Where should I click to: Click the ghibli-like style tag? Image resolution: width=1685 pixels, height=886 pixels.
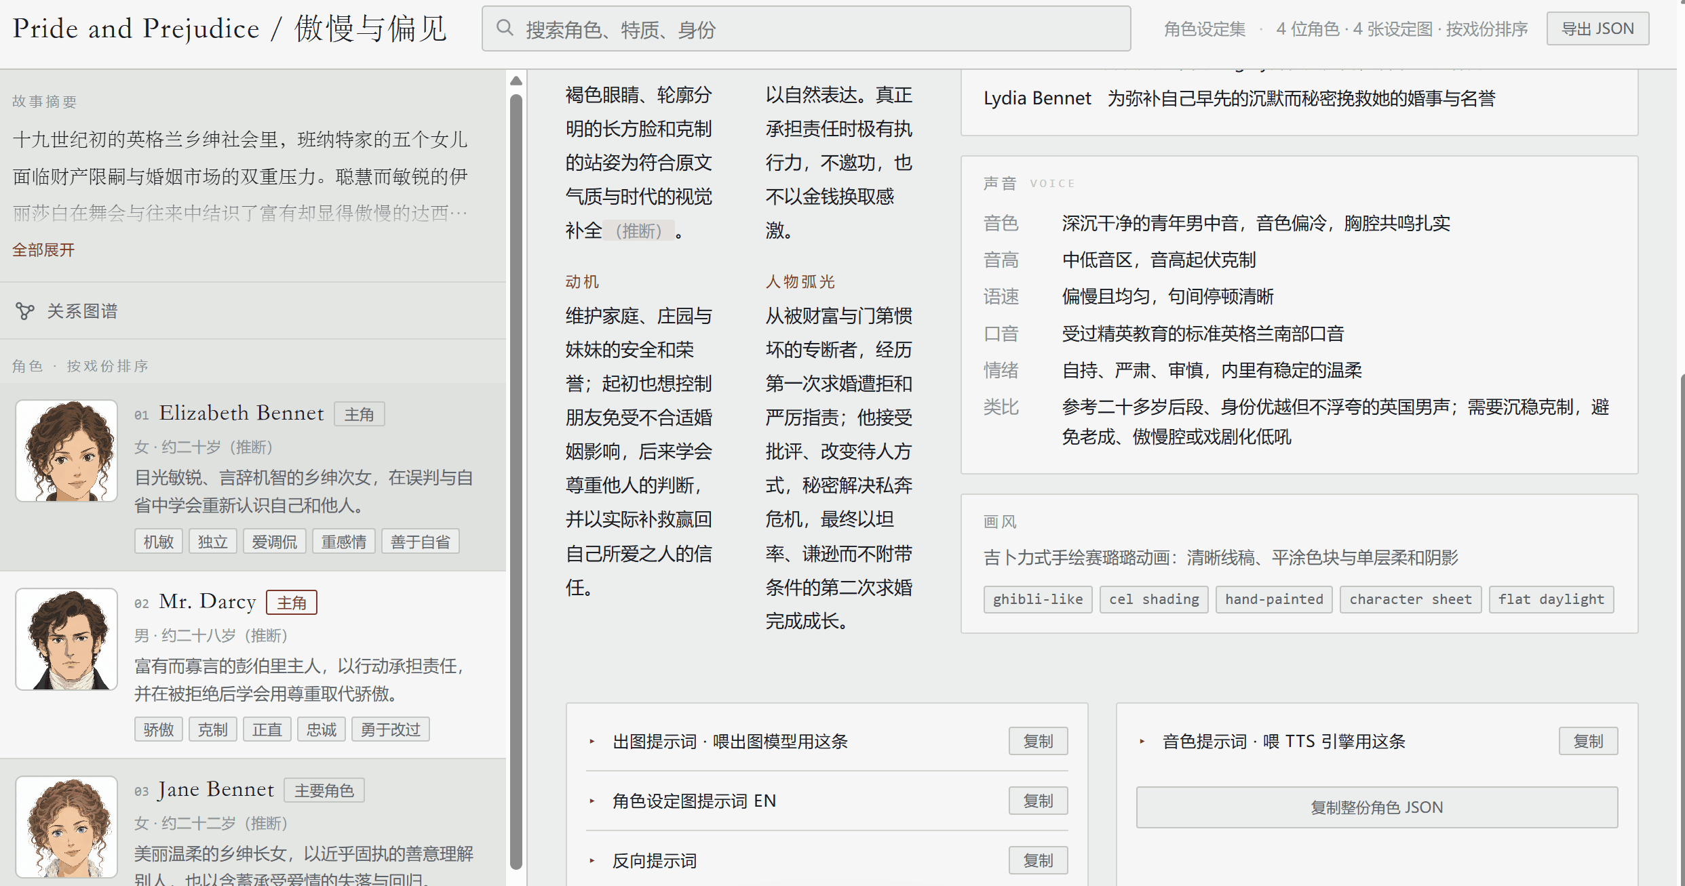pos(1038,599)
